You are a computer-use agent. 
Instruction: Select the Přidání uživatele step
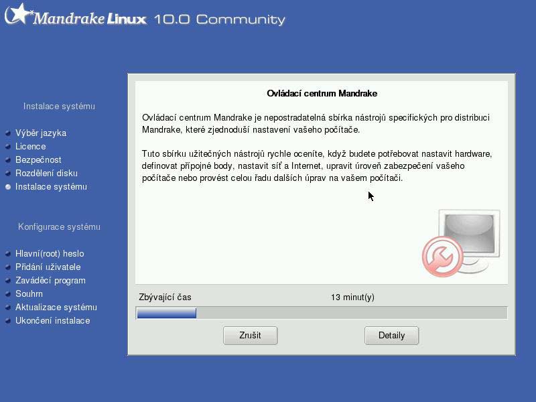(x=48, y=267)
